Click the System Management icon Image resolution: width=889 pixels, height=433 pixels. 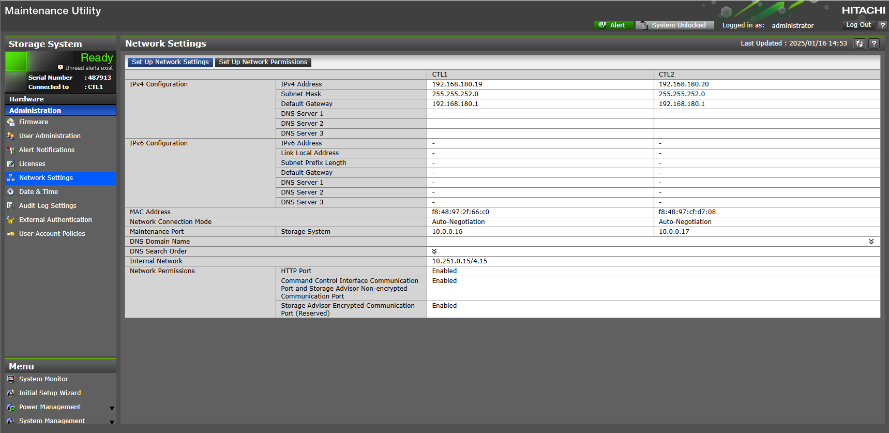[x=11, y=421]
